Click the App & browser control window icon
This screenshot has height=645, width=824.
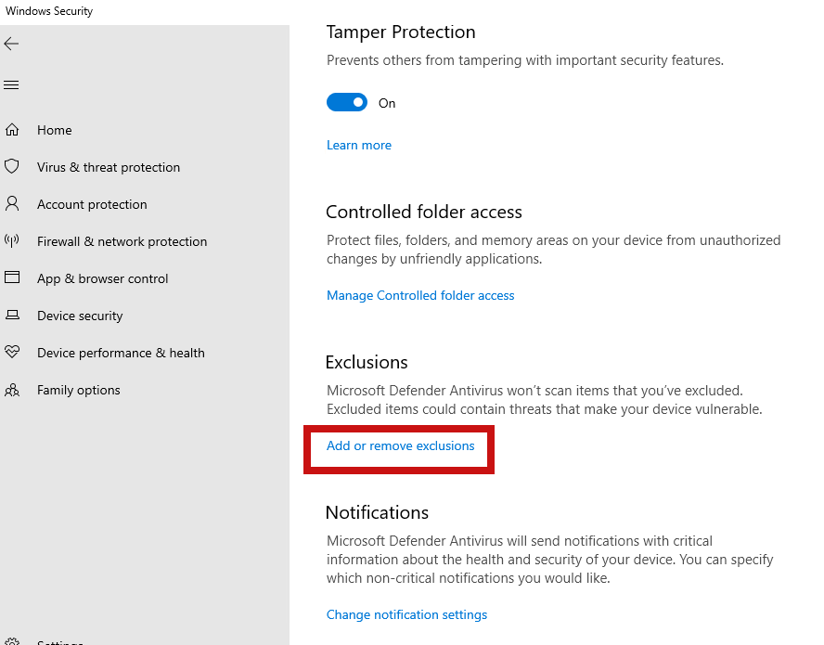click(x=12, y=277)
